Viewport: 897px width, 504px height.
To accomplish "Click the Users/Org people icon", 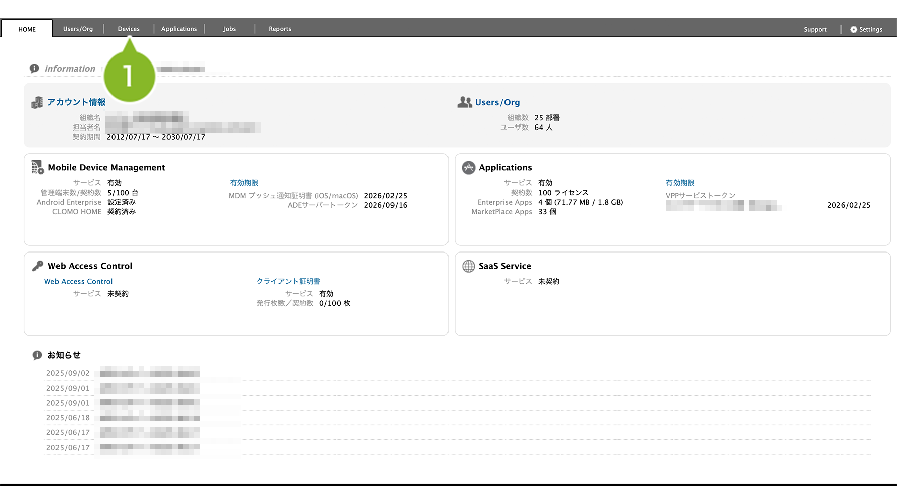I will [x=464, y=102].
